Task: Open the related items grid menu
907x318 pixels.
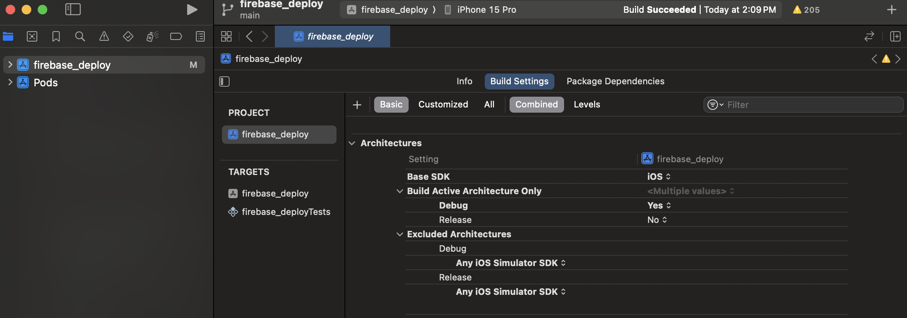Action: 226,37
